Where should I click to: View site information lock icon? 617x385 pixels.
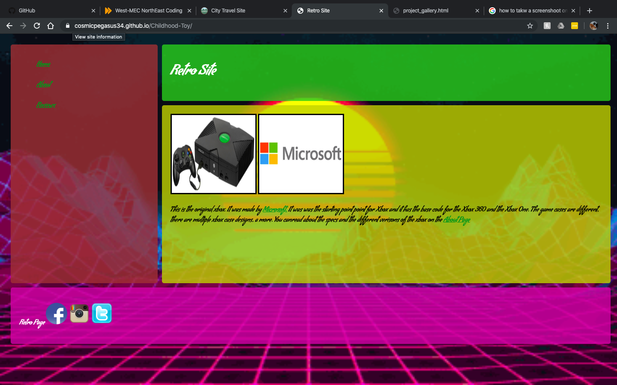[x=67, y=26]
